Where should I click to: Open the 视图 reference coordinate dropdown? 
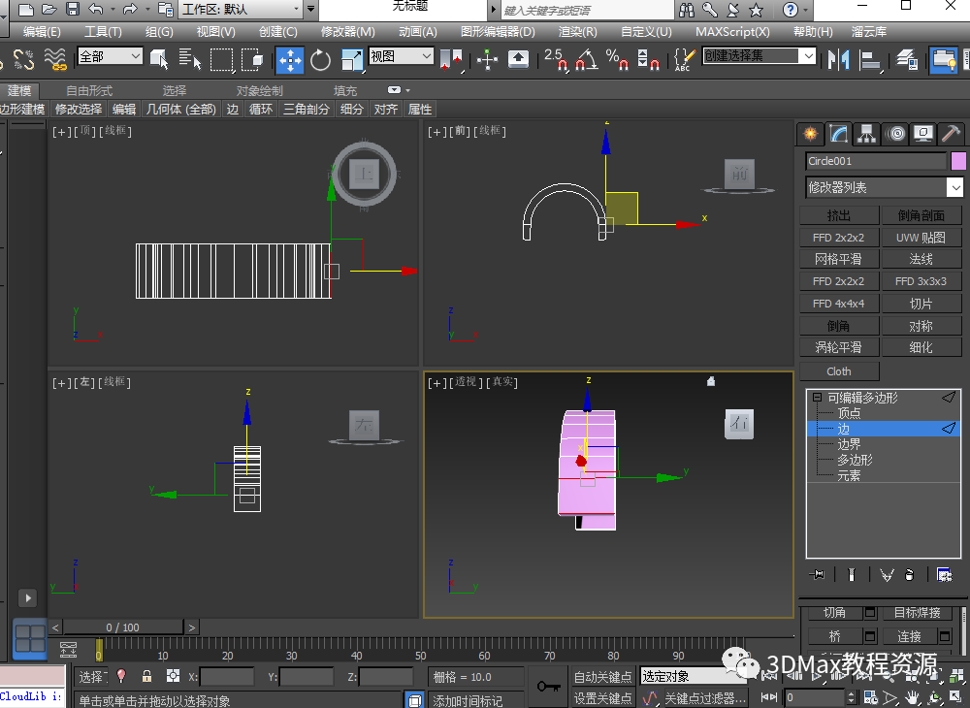click(x=401, y=56)
